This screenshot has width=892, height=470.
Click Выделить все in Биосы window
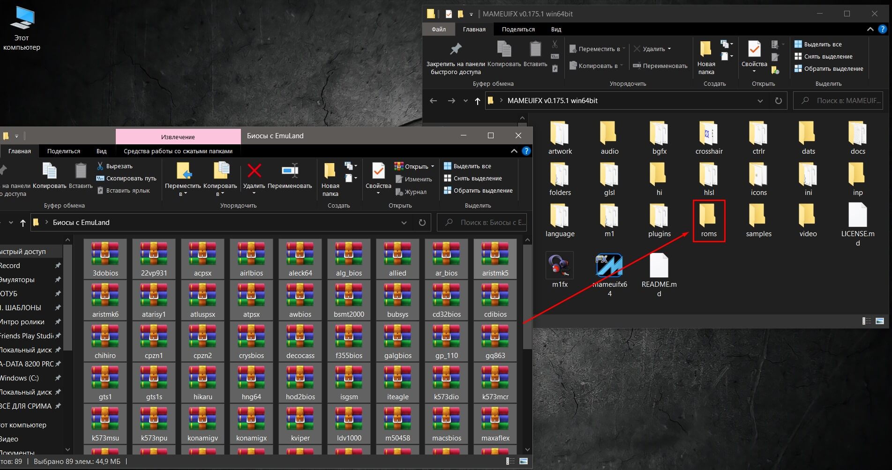pos(467,166)
